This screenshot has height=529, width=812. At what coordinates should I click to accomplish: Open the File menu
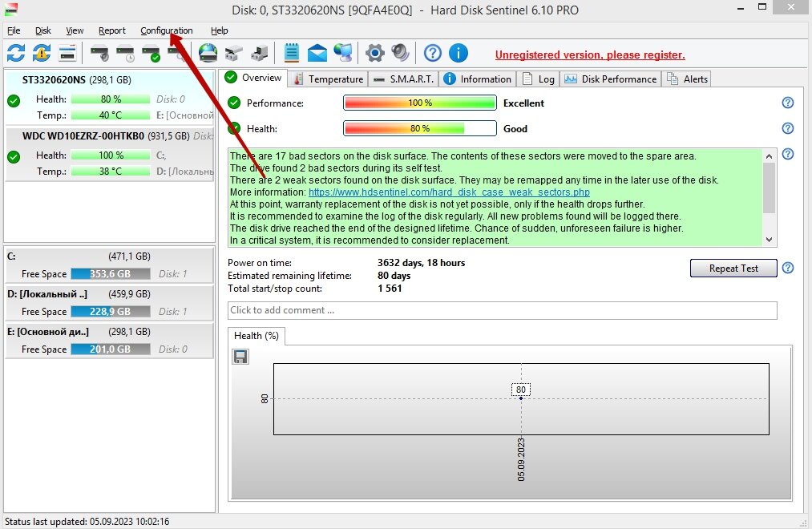14,30
